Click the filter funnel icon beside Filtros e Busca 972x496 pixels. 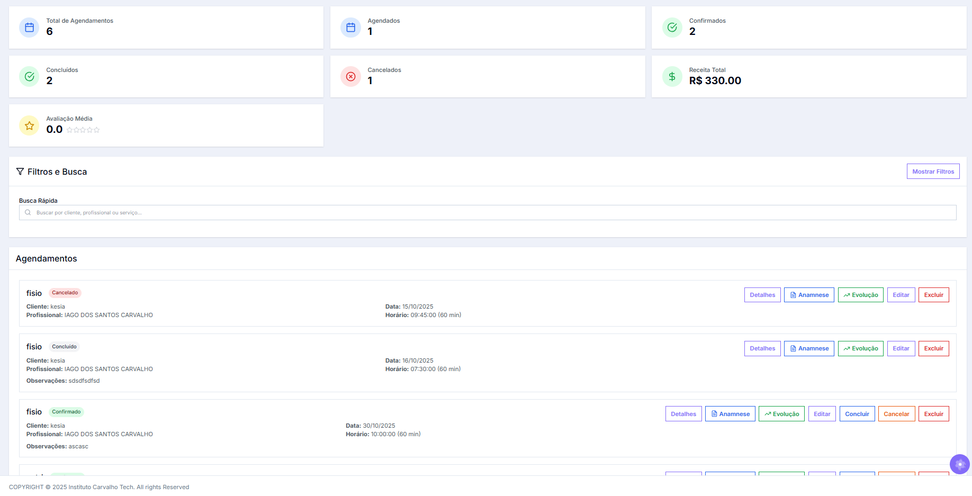tap(20, 172)
